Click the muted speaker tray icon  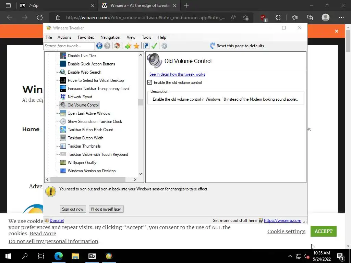click(306, 256)
